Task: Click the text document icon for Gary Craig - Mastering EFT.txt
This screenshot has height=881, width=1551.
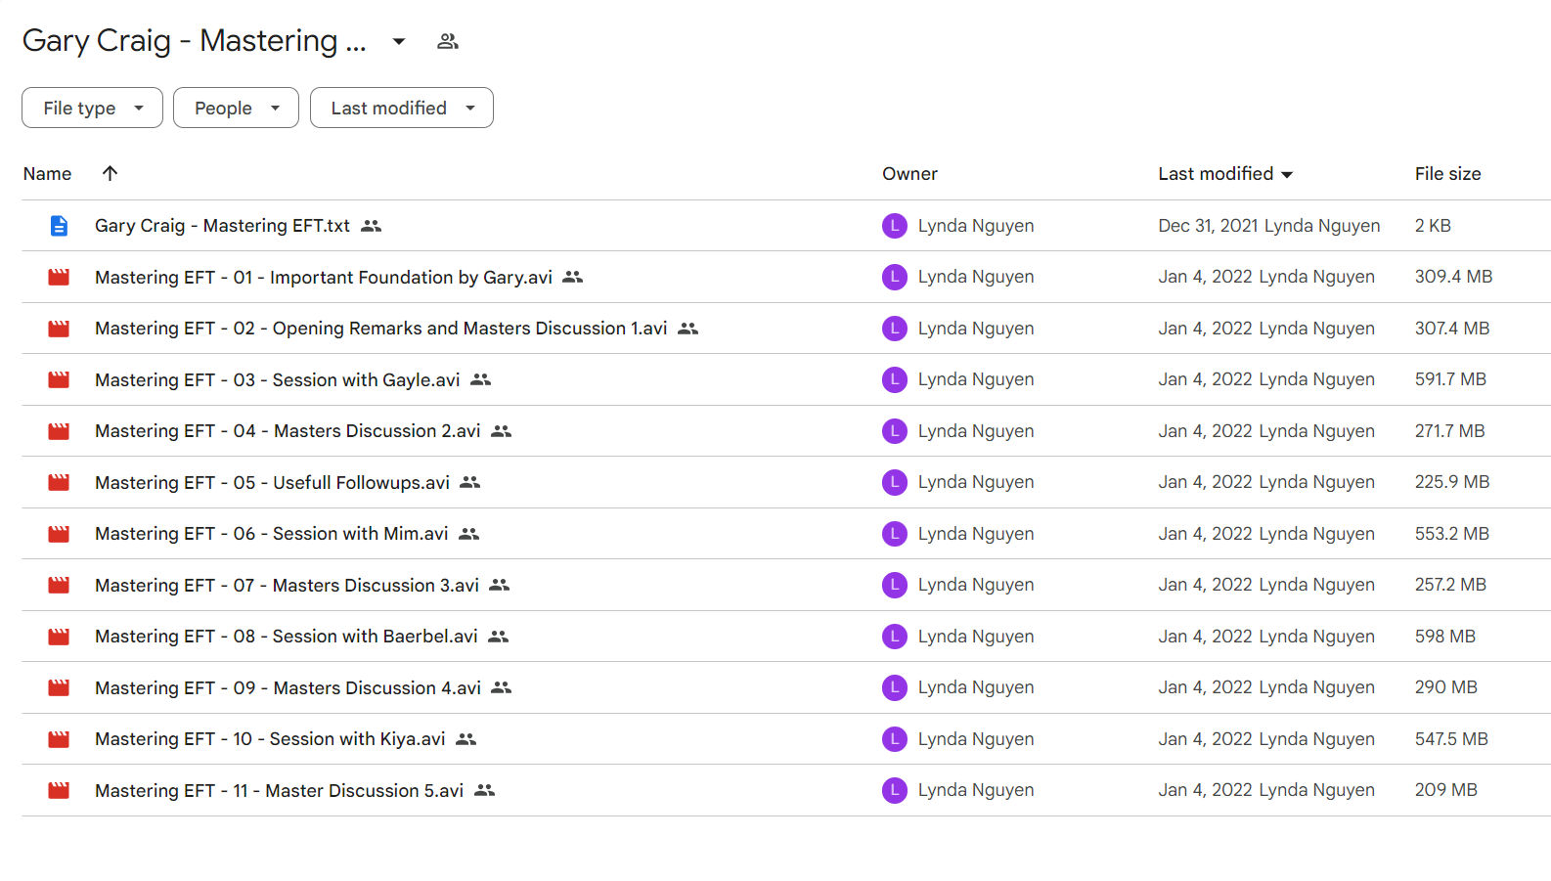Action: [59, 226]
